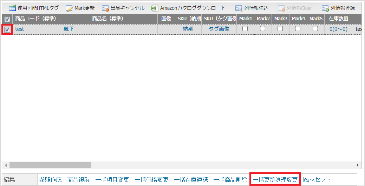The height and width of the screenshot is (186, 365).
Task: Check Mark5 box for test row
Action: point(315,29)
